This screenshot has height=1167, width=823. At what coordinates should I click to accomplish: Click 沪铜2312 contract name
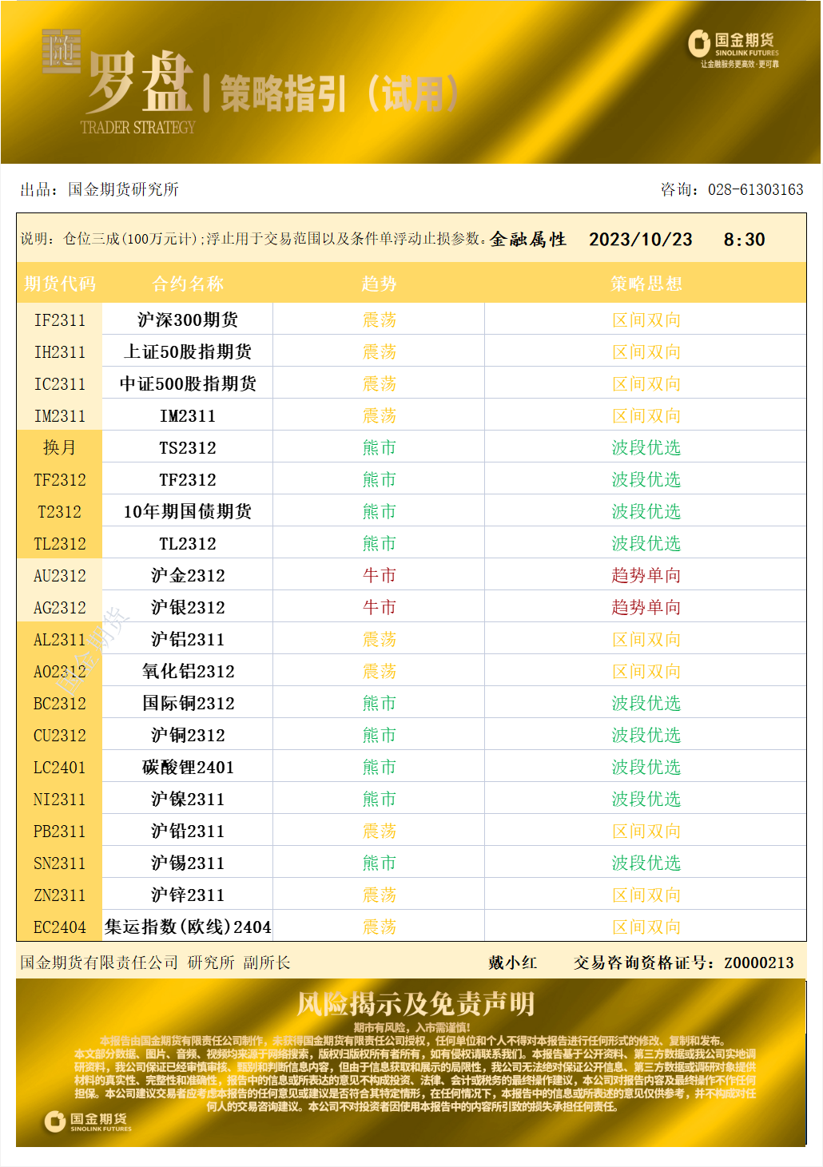[188, 735]
